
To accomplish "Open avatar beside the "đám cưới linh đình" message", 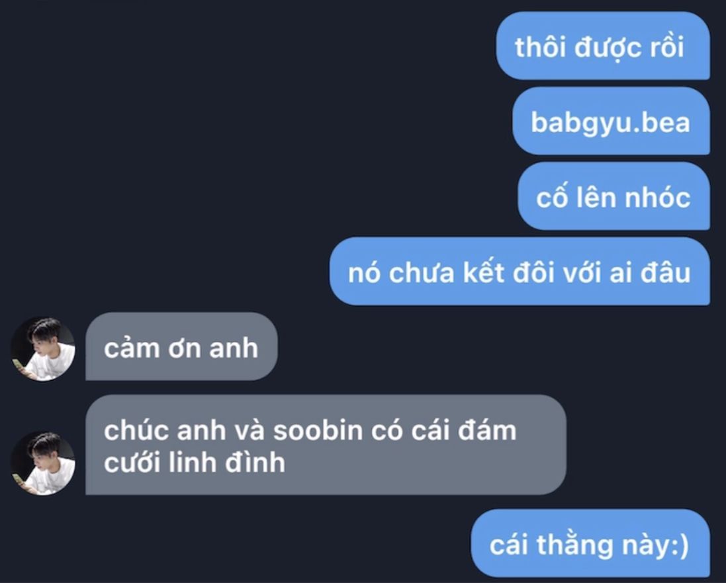I will point(42,463).
